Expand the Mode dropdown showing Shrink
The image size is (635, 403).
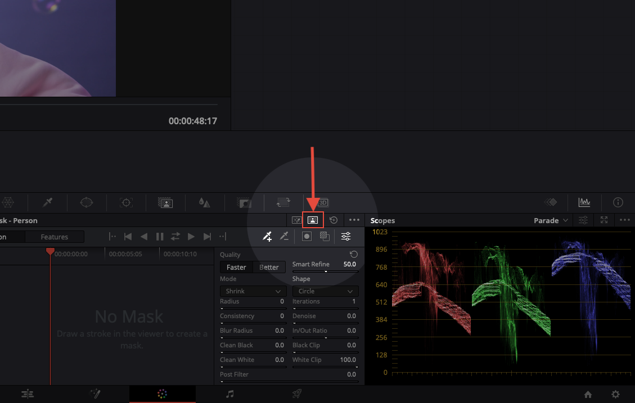coord(253,291)
